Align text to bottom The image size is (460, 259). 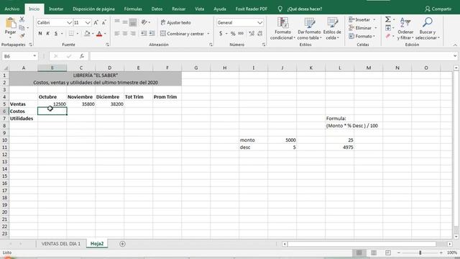133,22
